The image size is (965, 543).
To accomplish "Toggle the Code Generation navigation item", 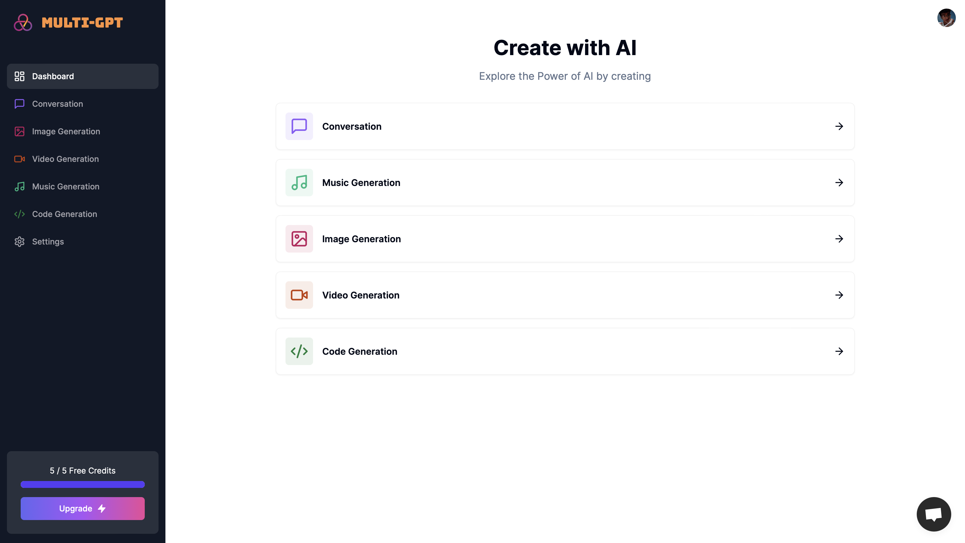I will click(x=82, y=214).
